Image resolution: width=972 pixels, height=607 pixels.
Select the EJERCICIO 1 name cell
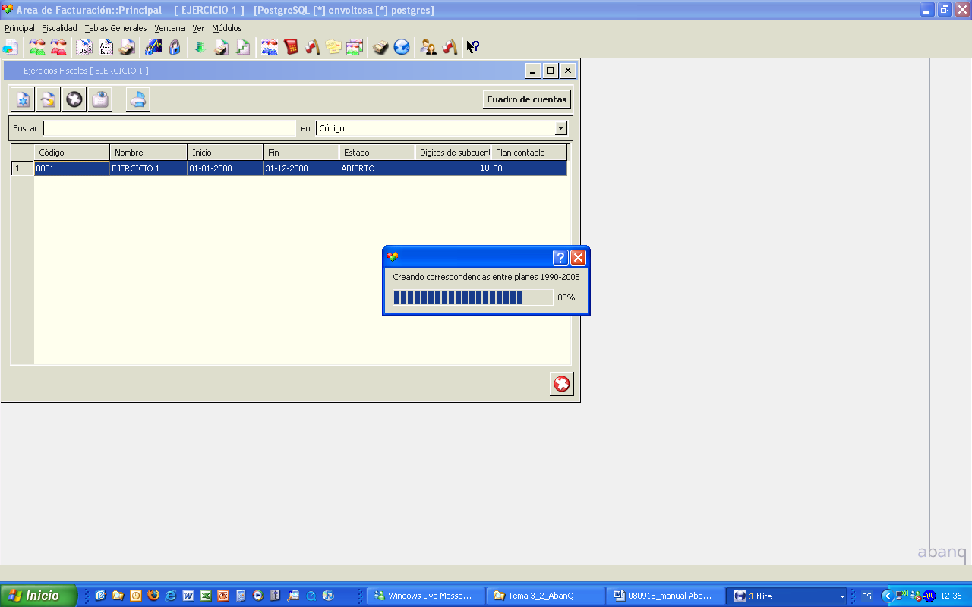click(149, 168)
